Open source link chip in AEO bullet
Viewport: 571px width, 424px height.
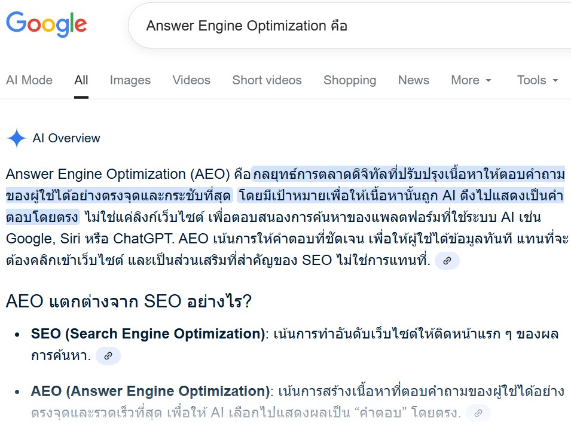tap(478, 413)
